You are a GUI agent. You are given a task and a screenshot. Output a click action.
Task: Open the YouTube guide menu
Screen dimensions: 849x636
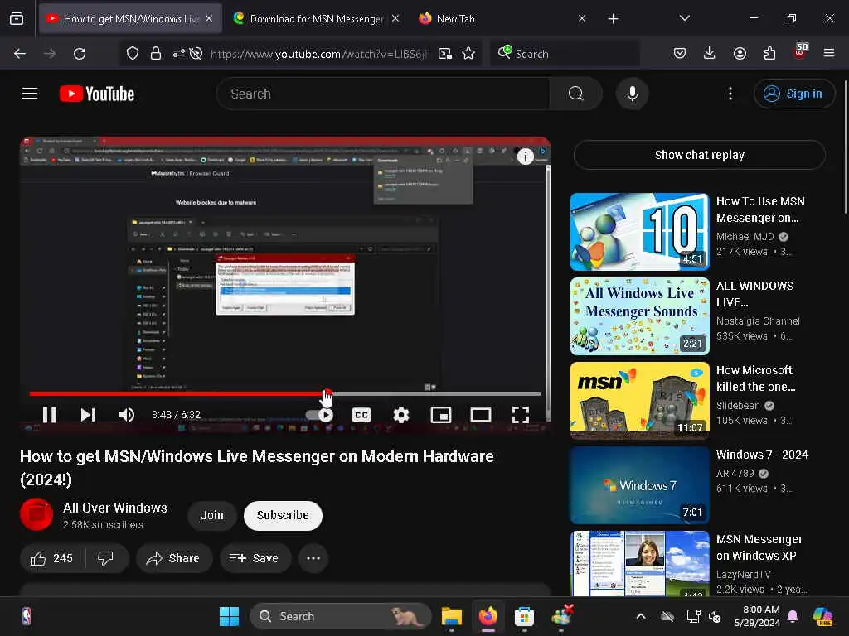[30, 94]
